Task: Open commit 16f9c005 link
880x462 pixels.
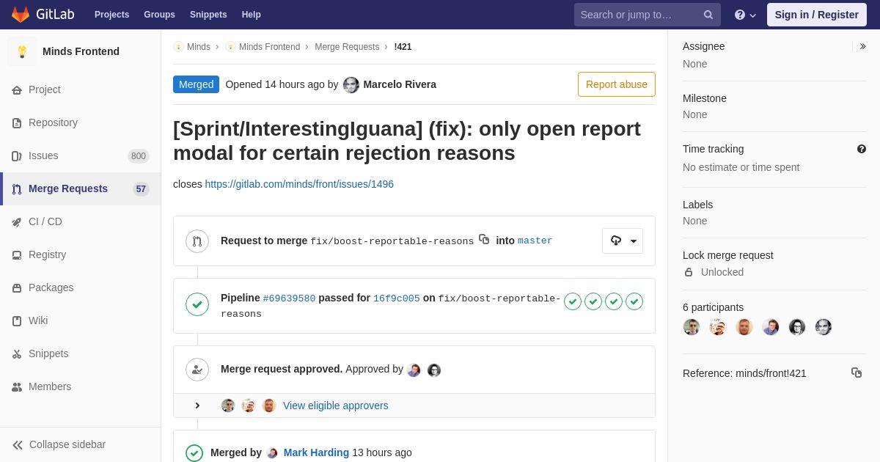Action: click(397, 298)
